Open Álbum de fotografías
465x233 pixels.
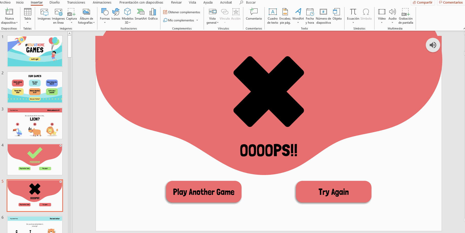pos(86,12)
